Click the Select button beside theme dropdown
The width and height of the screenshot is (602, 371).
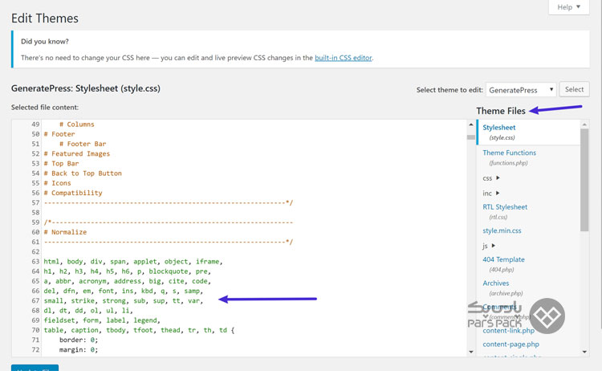tap(574, 89)
